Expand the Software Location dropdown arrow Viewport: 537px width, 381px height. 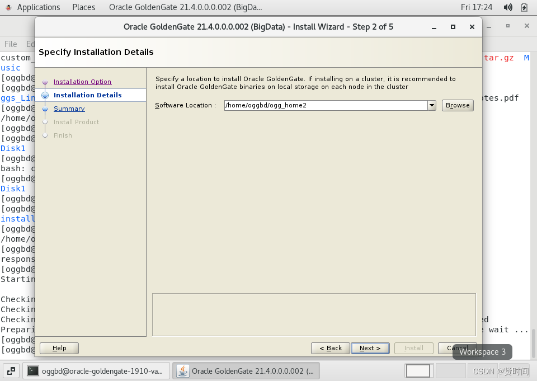click(432, 105)
